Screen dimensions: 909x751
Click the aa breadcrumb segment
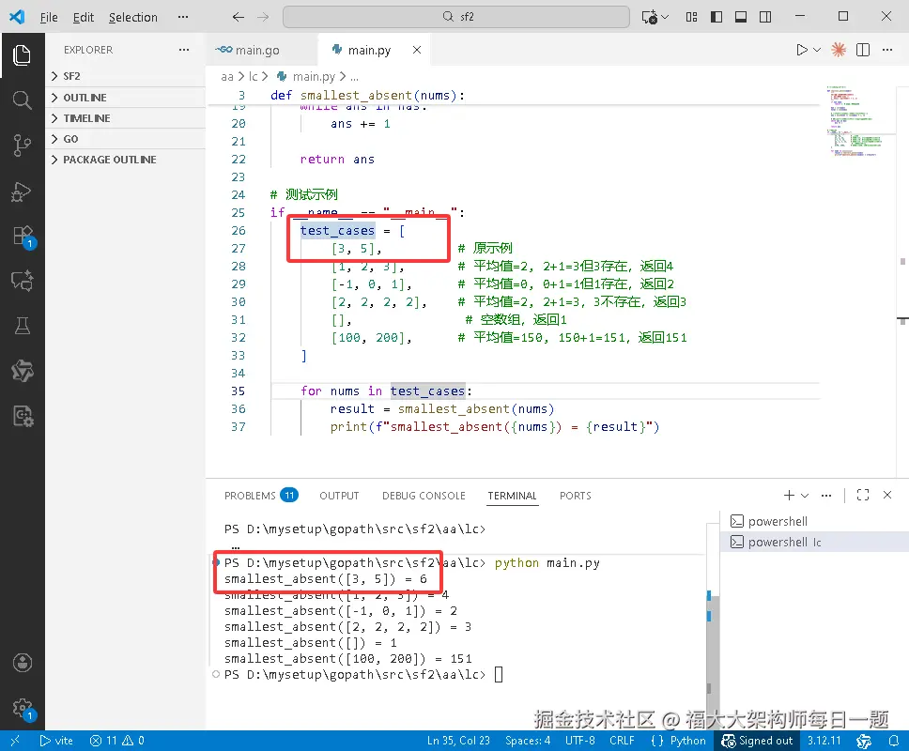point(226,76)
